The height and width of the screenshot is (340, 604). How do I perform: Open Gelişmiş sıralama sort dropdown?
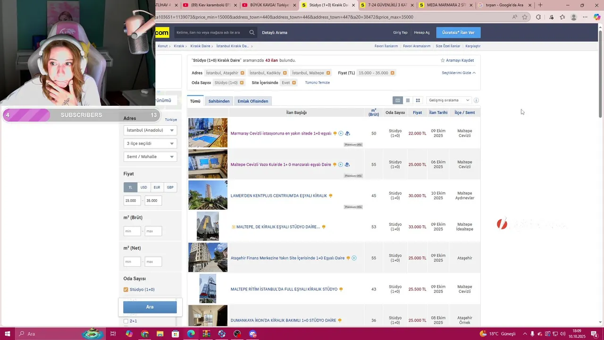[x=448, y=100]
